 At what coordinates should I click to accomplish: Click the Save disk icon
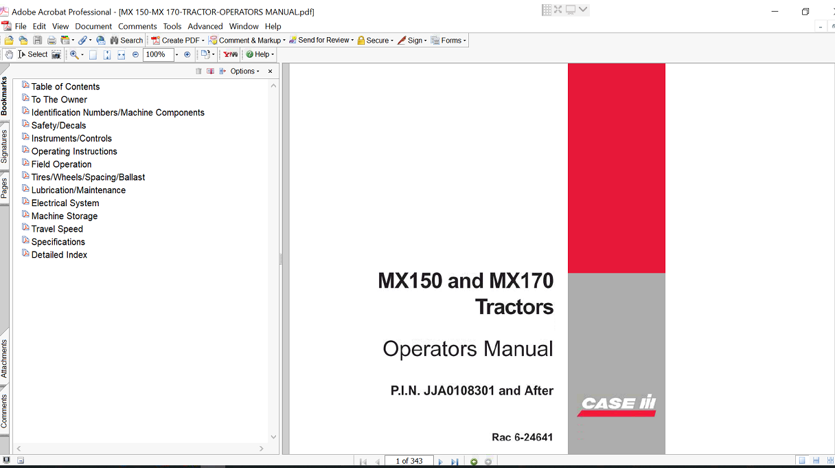tap(38, 41)
